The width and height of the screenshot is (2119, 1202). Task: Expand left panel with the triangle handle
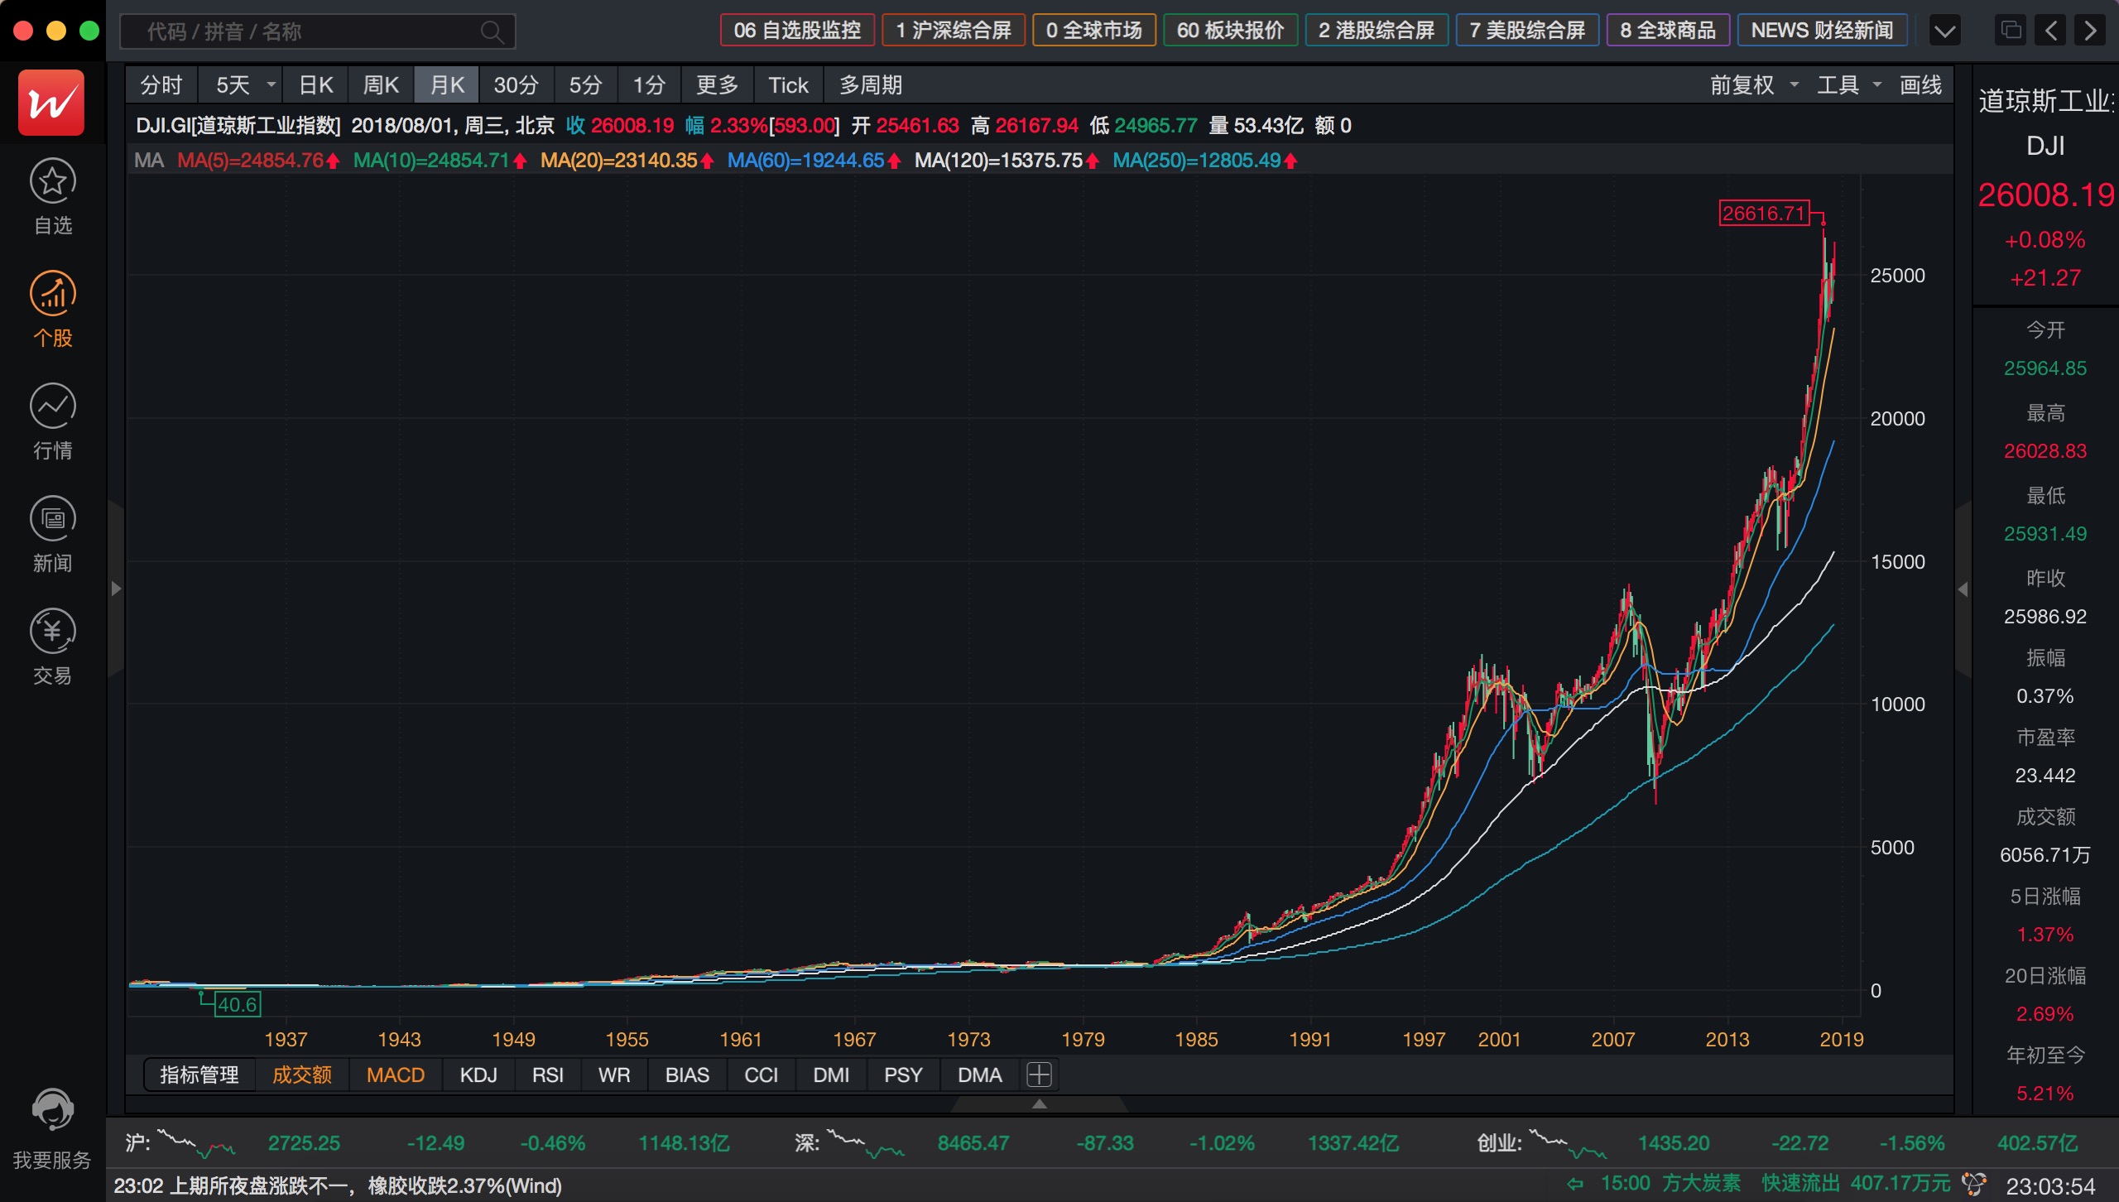(x=116, y=589)
